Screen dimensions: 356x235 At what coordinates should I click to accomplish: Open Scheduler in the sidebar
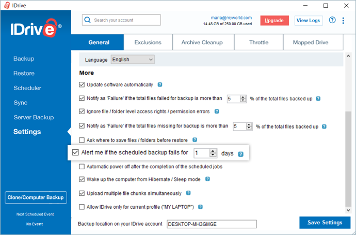click(x=27, y=88)
